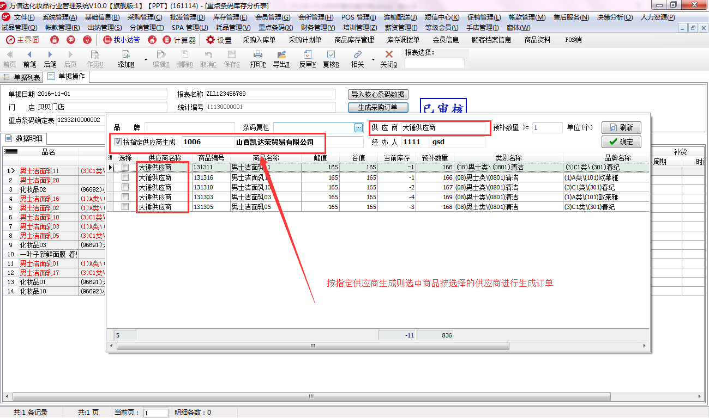Click the 单据日期 field 2016-11-01
This screenshot has width=709, height=418.
[x=101, y=94]
